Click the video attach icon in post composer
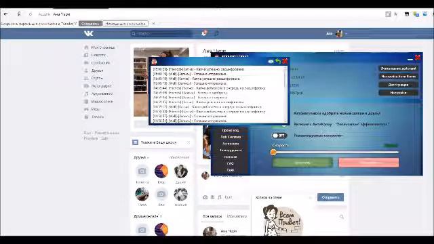434x244 pixels. click(x=212, y=197)
